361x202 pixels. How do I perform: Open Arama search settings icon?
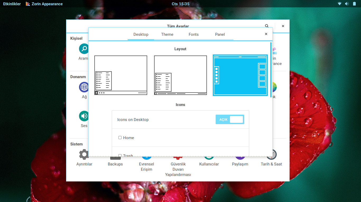click(84, 49)
